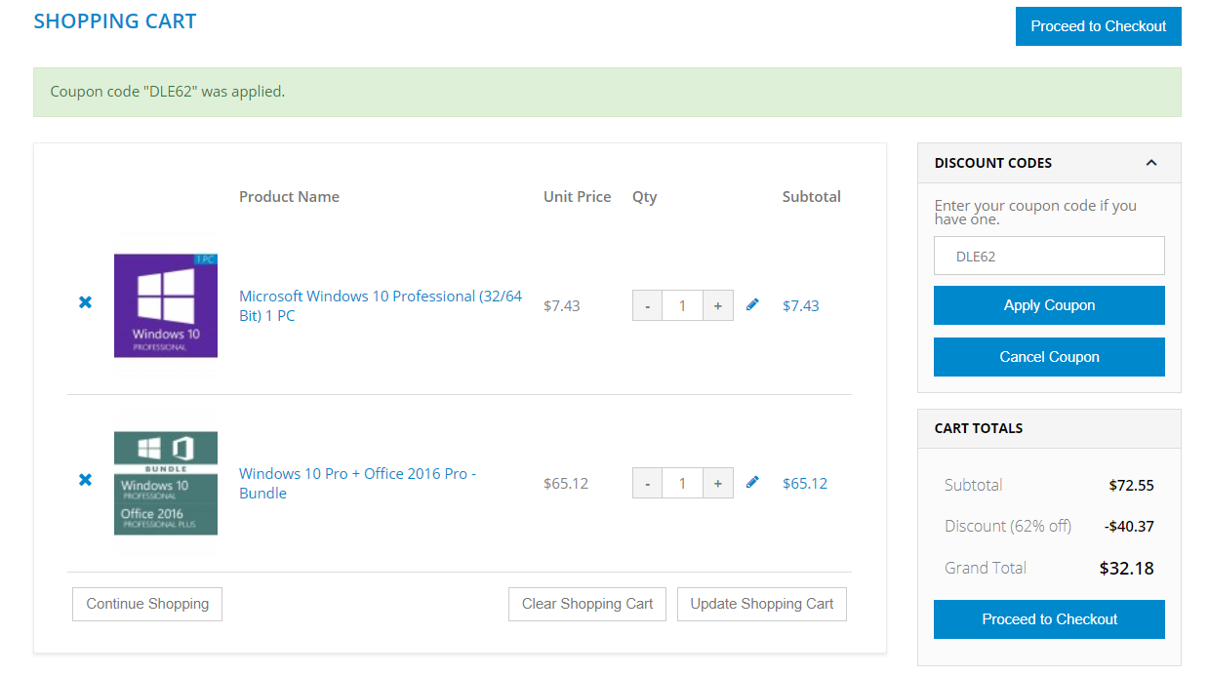Screen dimensions: 1209x675
Task: Click Continue Shopping button
Action: [x=147, y=604]
